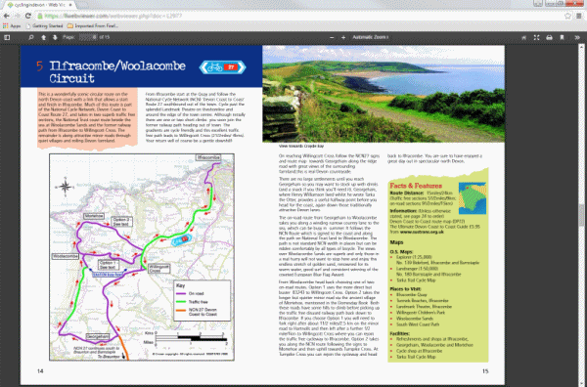Click the bookmark current view icon
Image resolution: width=587 pixels, height=387 pixels.
pyautogui.click(x=562, y=37)
